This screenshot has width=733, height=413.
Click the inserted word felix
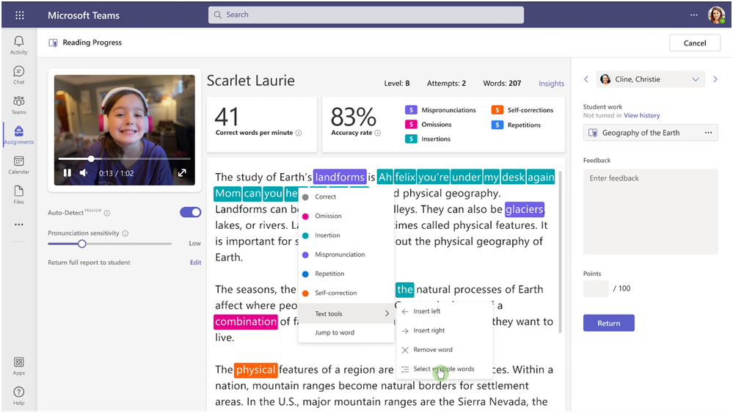click(x=405, y=177)
